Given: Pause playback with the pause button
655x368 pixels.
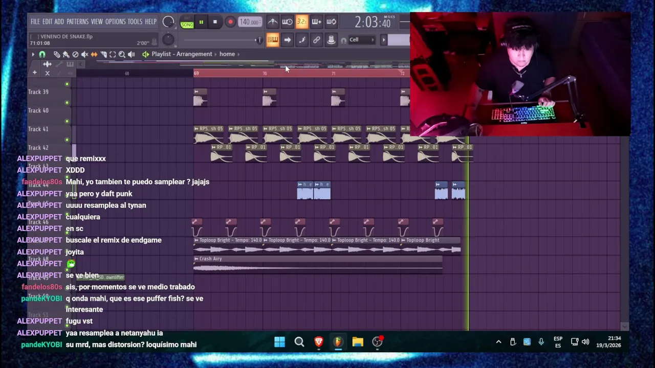Looking at the screenshot, I should coord(201,22).
